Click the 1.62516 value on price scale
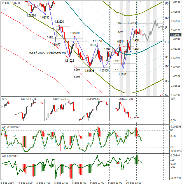The width and height of the screenshot is (182, 185). click(176, 21)
